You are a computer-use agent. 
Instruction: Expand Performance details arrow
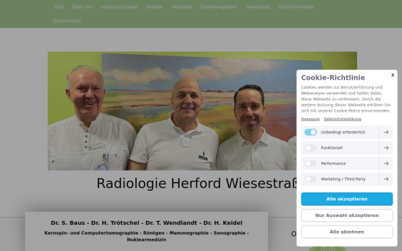coord(386,163)
